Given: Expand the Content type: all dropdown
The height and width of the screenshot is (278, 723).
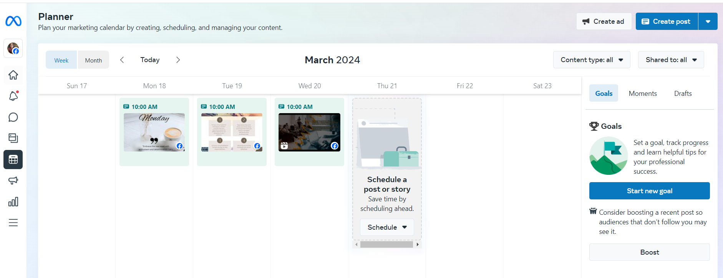Looking at the screenshot, I should (x=592, y=60).
